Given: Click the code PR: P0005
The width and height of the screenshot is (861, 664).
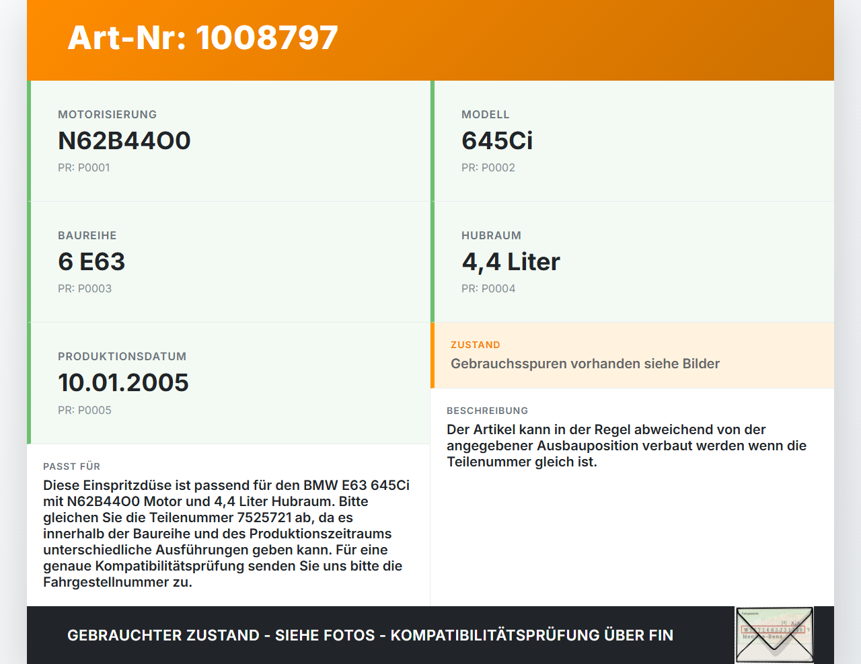Looking at the screenshot, I should pyautogui.click(x=85, y=411).
